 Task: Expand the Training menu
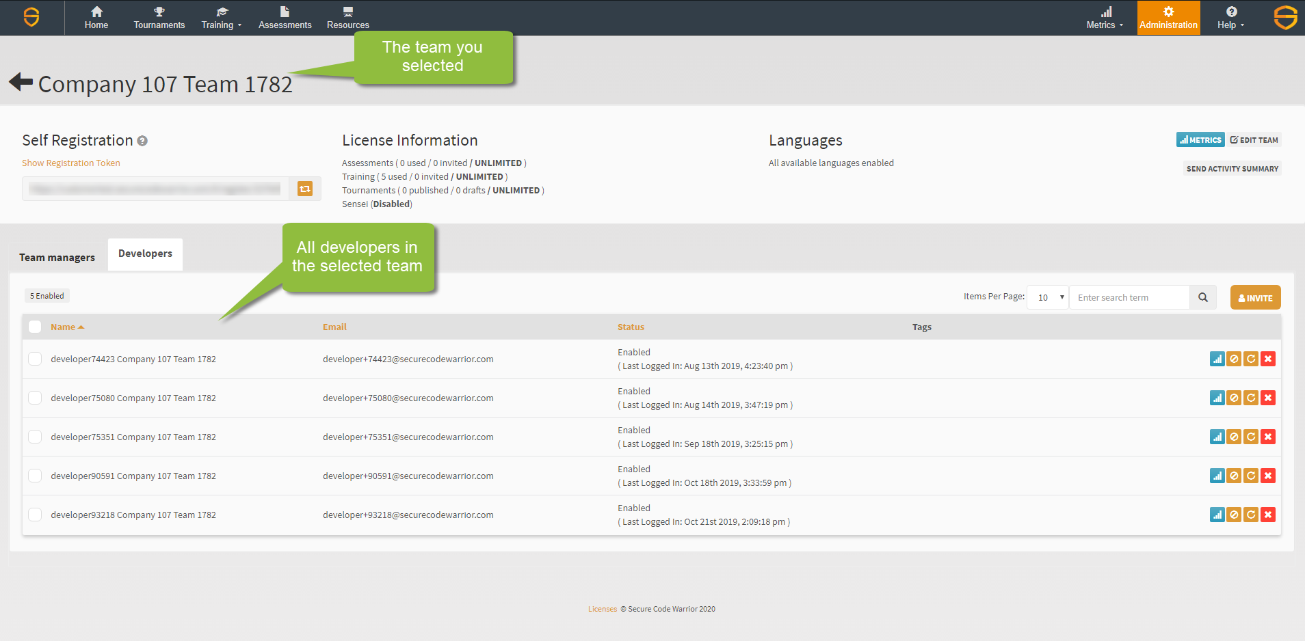pyautogui.click(x=222, y=18)
